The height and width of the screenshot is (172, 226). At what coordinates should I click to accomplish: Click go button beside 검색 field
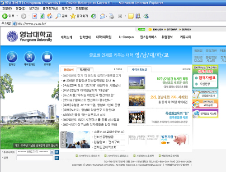pyautogui.click(x=56, y=158)
